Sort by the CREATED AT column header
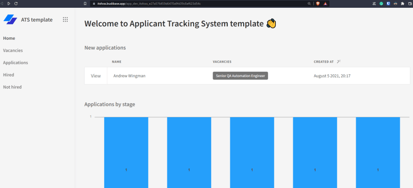The width and height of the screenshot is (413, 188). pyautogui.click(x=324, y=61)
